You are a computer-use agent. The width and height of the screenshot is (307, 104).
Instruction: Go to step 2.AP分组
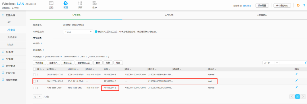click(169, 15)
